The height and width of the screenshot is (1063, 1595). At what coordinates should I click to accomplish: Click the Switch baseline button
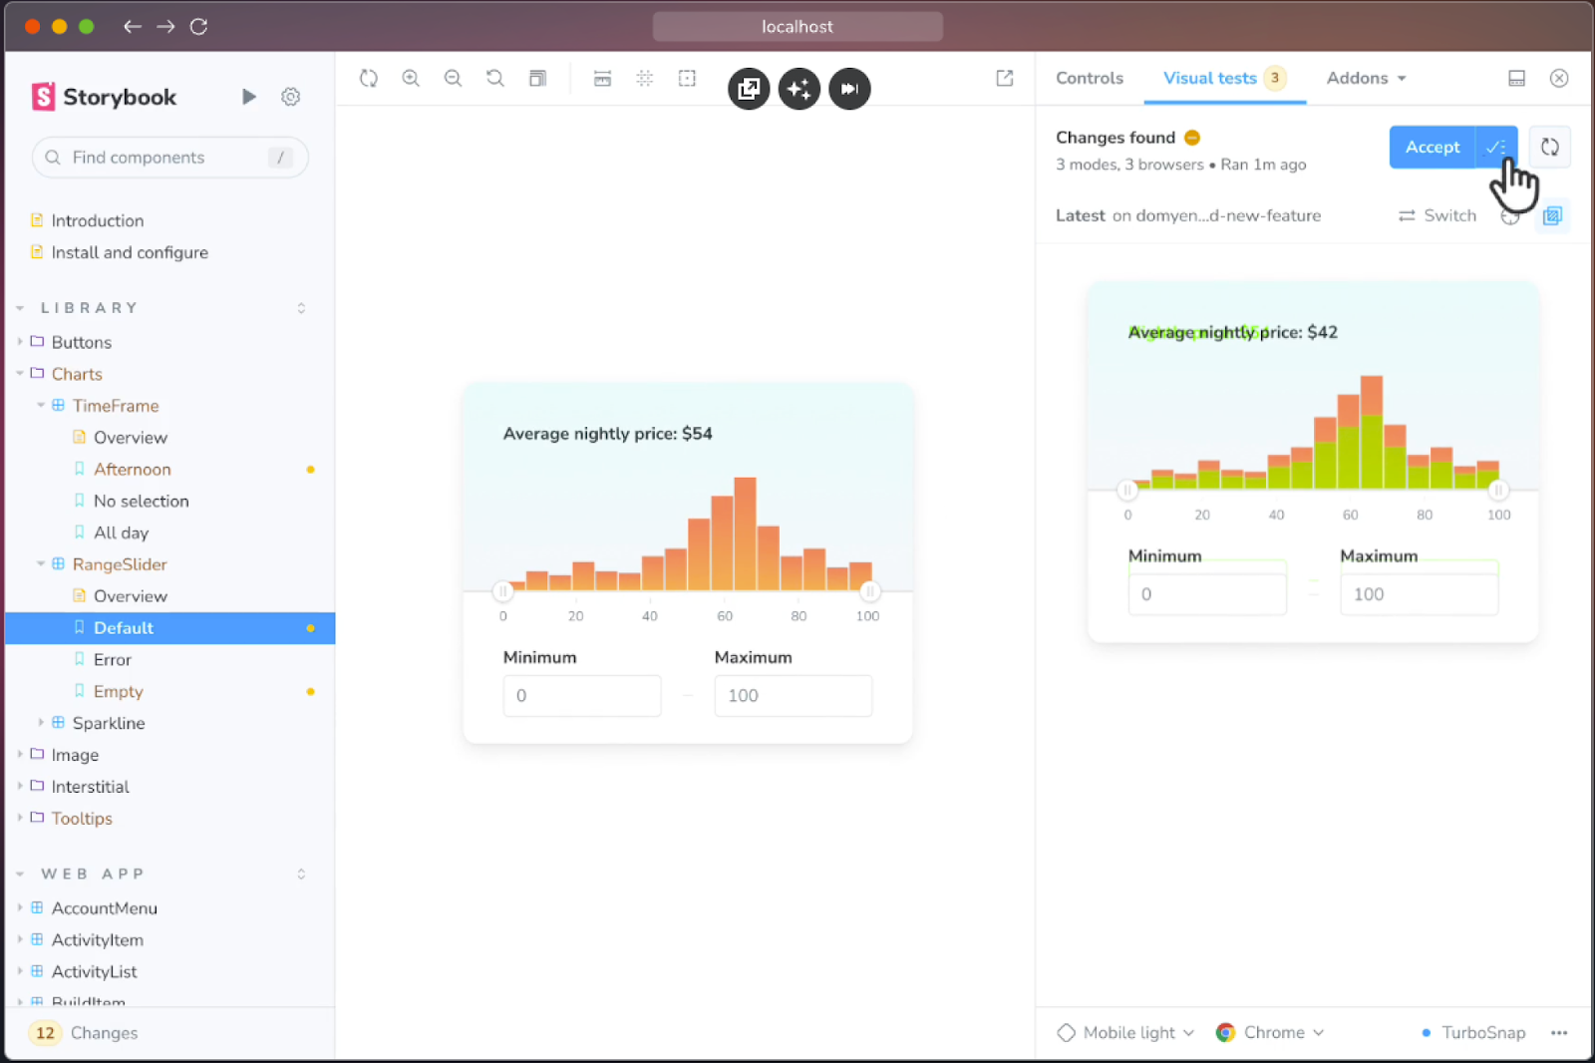[1436, 215]
